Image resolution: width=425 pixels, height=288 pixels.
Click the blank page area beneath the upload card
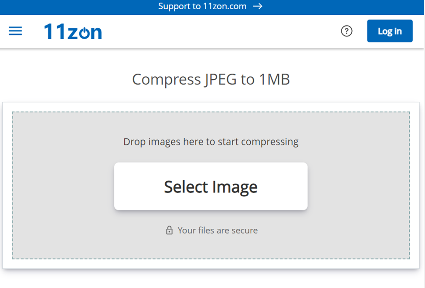tap(211, 280)
